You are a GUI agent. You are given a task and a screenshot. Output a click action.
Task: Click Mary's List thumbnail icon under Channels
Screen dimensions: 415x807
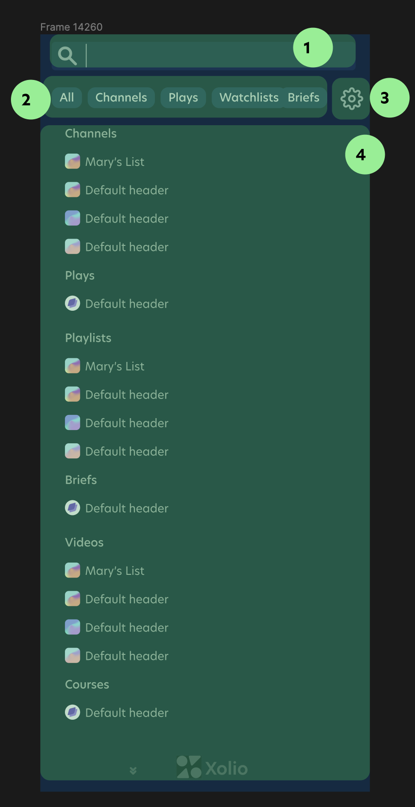[x=72, y=161]
